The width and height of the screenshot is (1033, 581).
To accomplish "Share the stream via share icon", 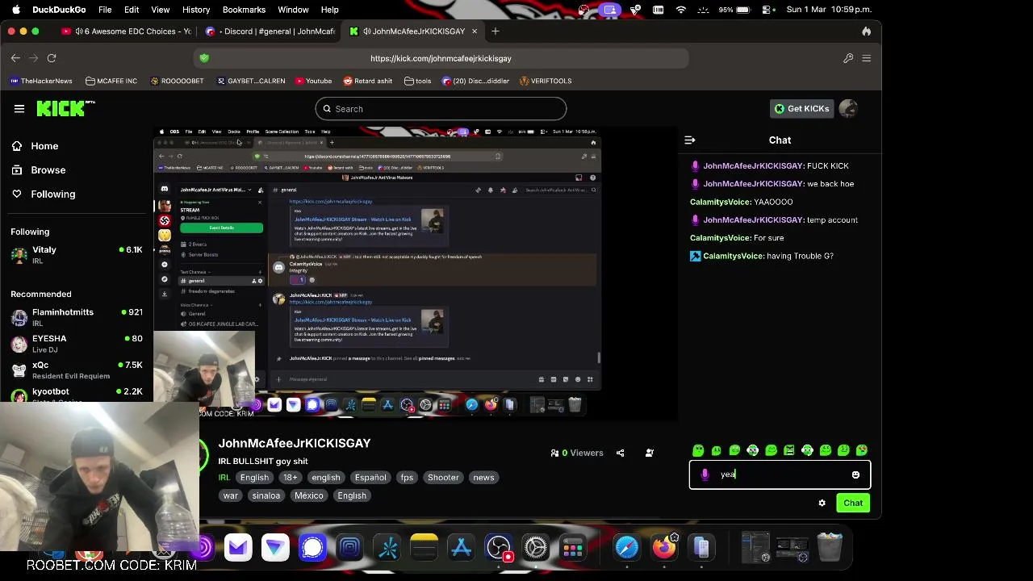I will [620, 453].
